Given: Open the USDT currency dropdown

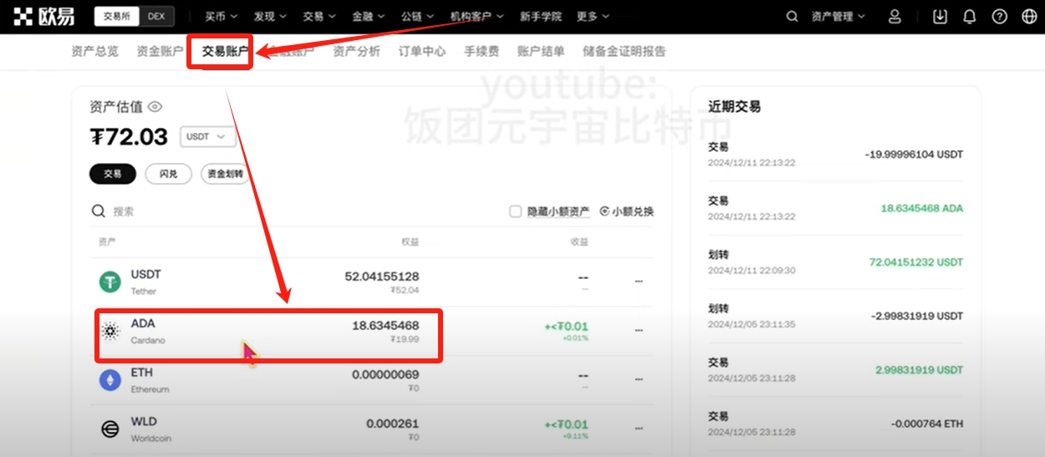Looking at the screenshot, I should [206, 136].
